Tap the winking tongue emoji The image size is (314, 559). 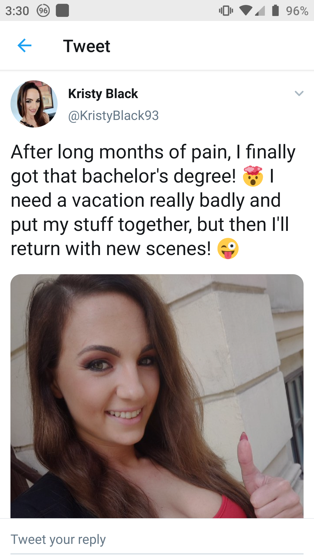point(228,249)
